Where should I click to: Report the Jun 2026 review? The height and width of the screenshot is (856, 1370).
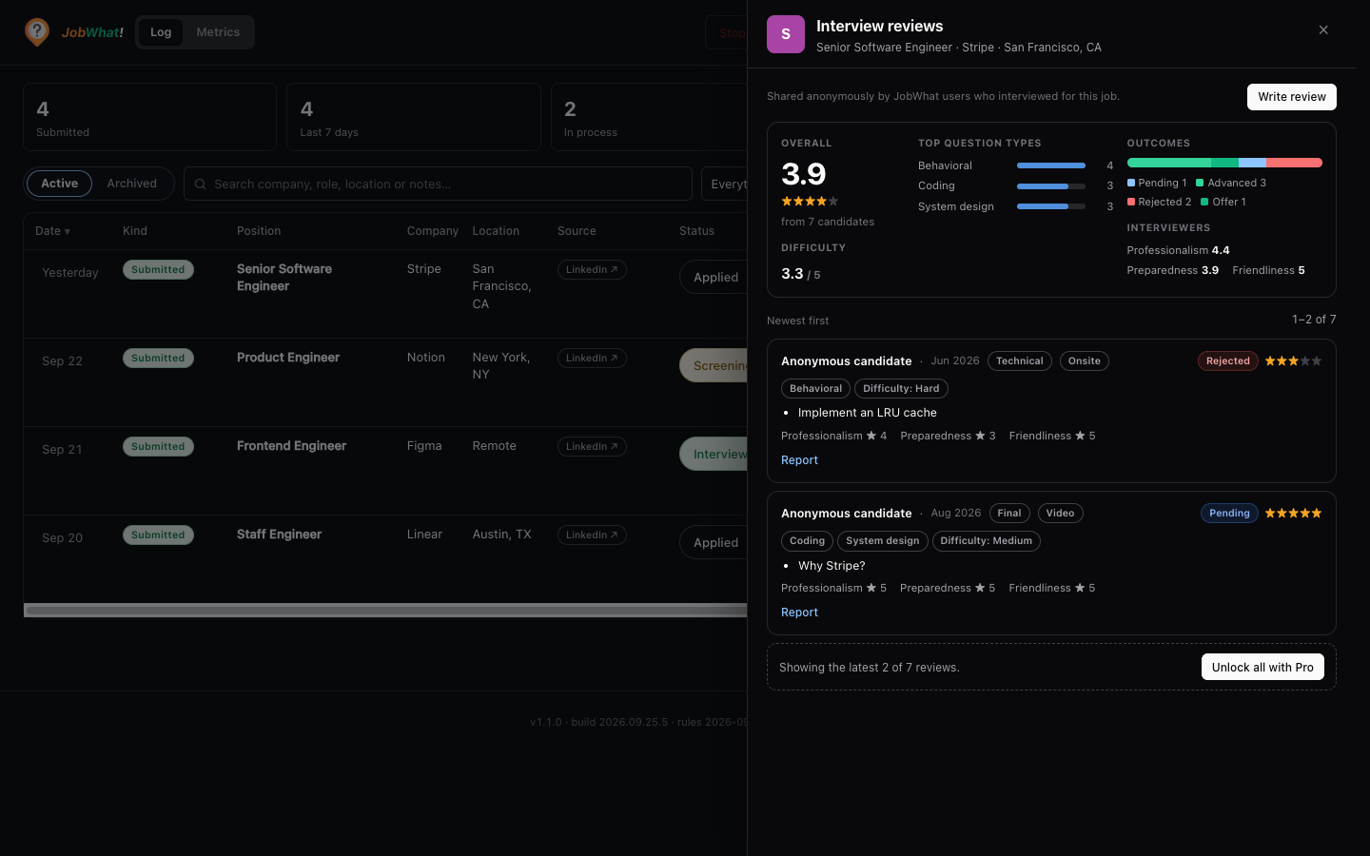(x=799, y=460)
